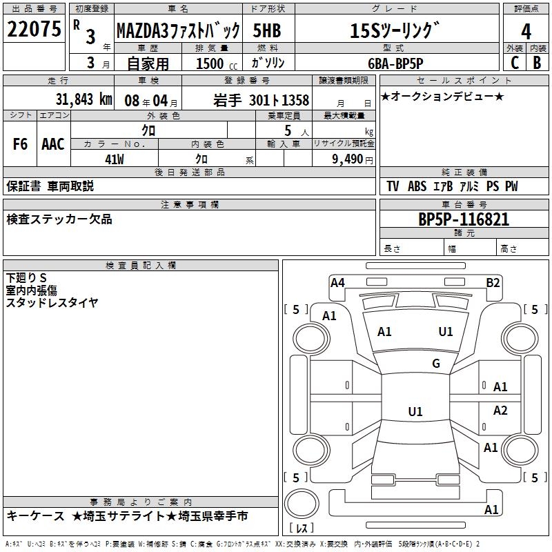Click note 検査ステッカー欠品
The width and height of the screenshot is (552, 552).
pos(59,219)
